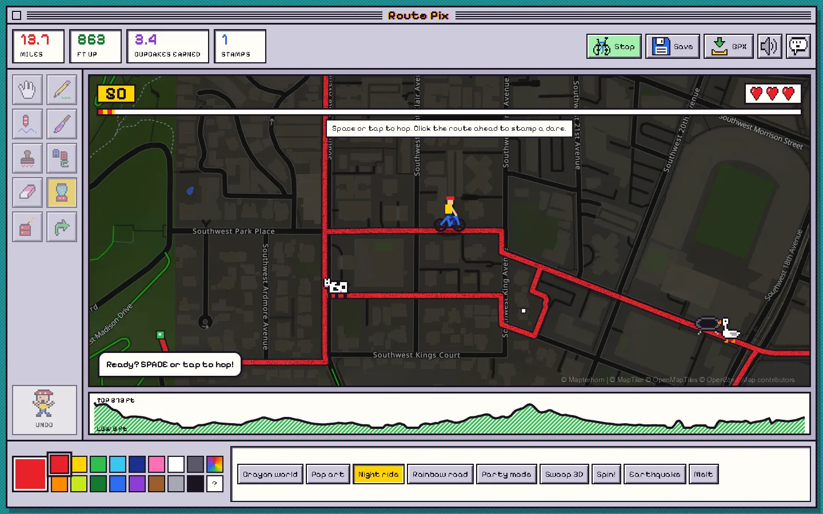Select the yellow pencil drawing tool

(x=62, y=90)
